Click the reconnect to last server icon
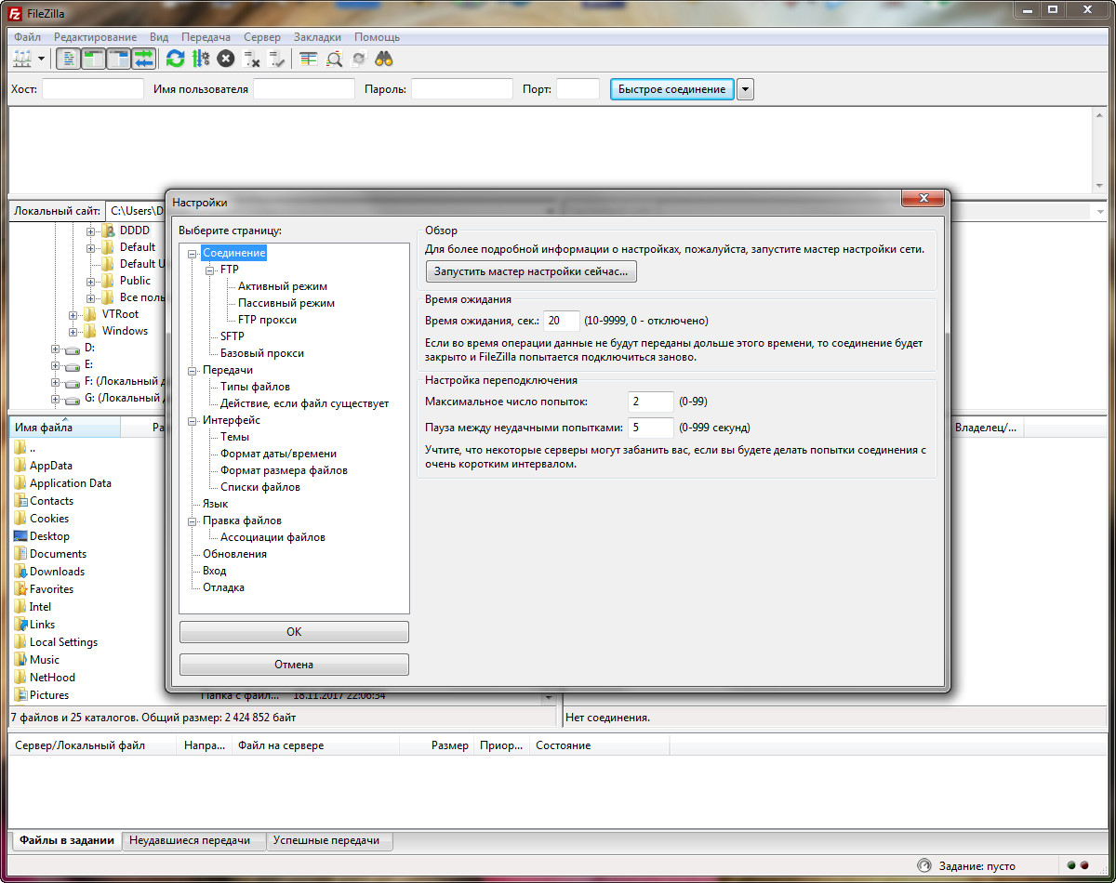This screenshot has height=883, width=1116. click(276, 59)
